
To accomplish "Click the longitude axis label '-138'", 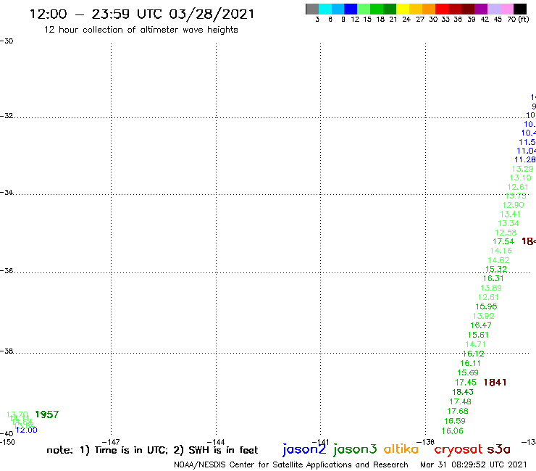I will [426, 442].
